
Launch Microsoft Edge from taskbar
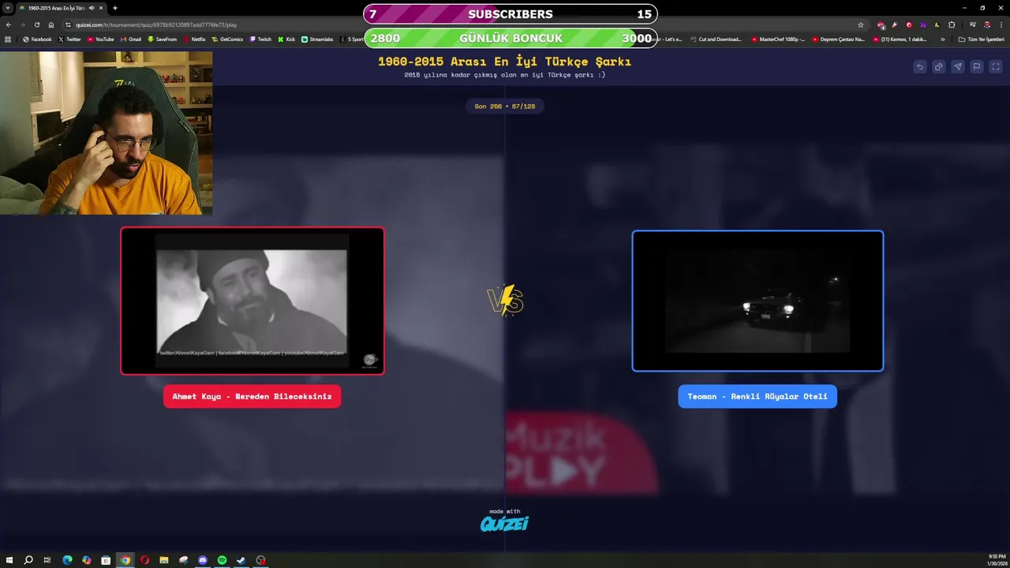[67, 560]
